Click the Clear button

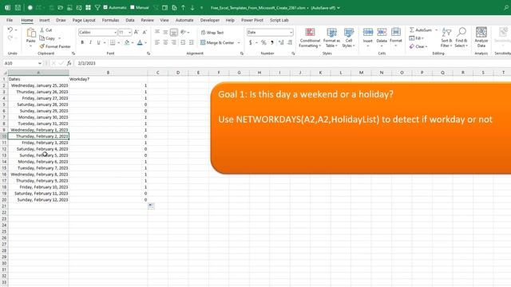pyautogui.click(x=418, y=46)
